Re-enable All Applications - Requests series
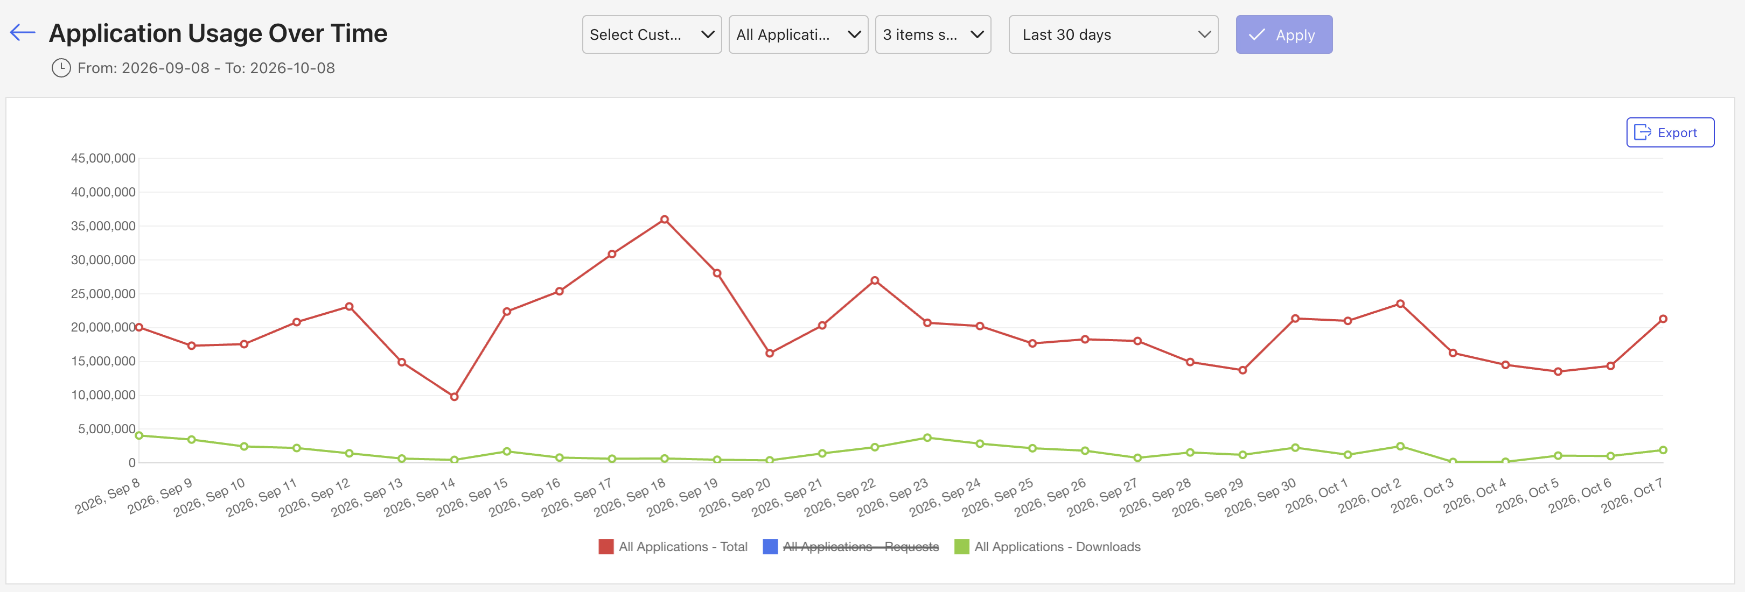The height and width of the screenshot is (592, 1745). tap(851, 547)
